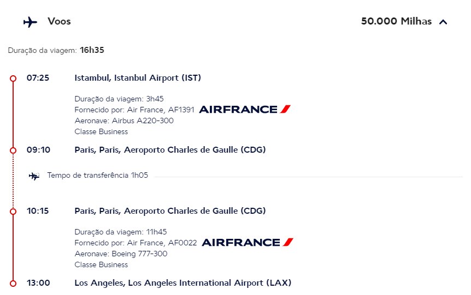This screenshot has width=471, height=295.
Task: Click the first Paris Charles de Gaulle arrival heading
Action: click(170, 150)
